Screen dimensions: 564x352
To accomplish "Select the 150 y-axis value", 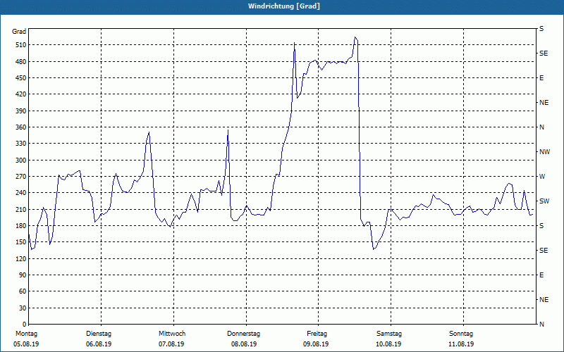I will [x=21, y=242].
